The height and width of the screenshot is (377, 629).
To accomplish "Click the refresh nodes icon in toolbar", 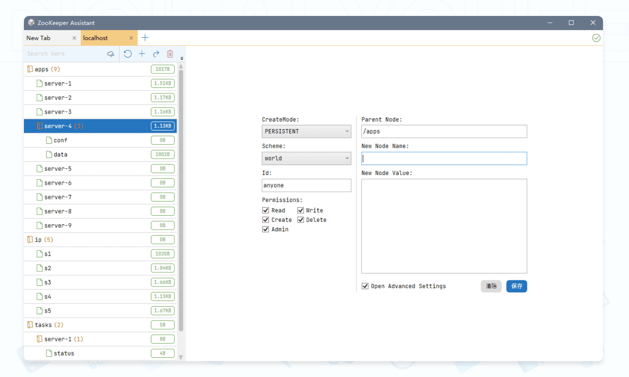I will [x=128, y=54].
